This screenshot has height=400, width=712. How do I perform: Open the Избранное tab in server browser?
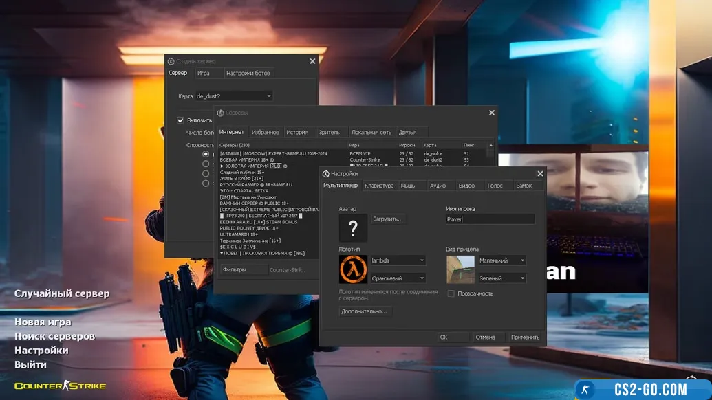[266, 132]
